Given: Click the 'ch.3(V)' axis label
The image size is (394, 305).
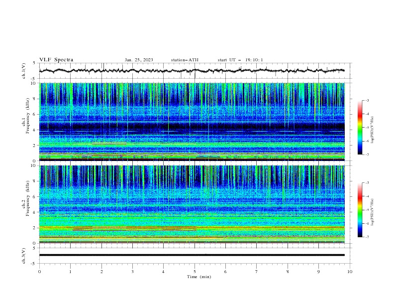Looking at the screenshot, I should point(24,256).
